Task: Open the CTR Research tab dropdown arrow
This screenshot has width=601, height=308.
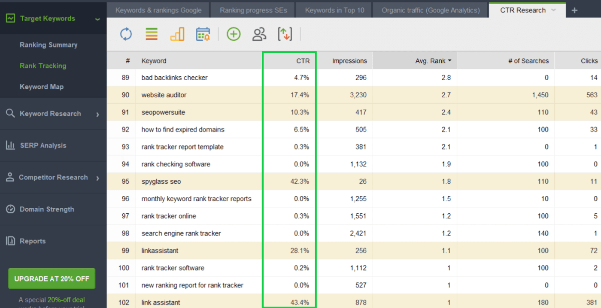Action: tap(553, 10)
